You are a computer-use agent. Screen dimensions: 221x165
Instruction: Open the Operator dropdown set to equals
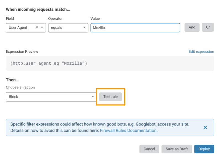pyautogui.click(x=68, y=28)
